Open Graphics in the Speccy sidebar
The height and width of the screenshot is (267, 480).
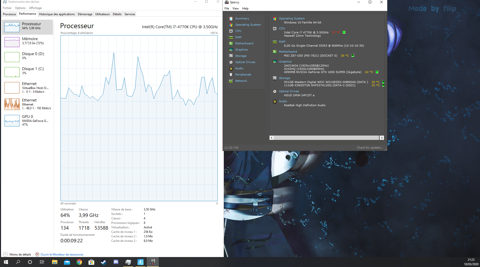tap(241, 50)
